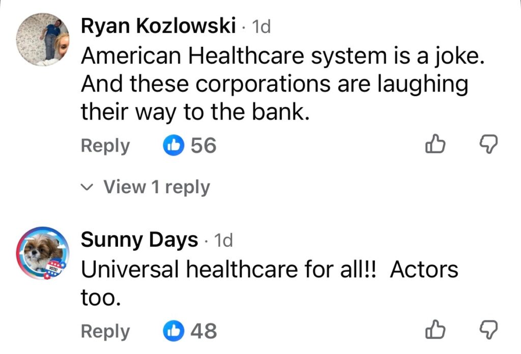
Task: Show who reacted via the 56 count
Action: pyautogui.click(x=204, y=146)
